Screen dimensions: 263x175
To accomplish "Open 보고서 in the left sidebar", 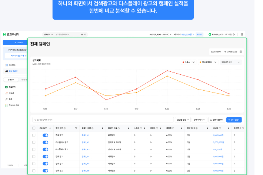I will point(11,93).
